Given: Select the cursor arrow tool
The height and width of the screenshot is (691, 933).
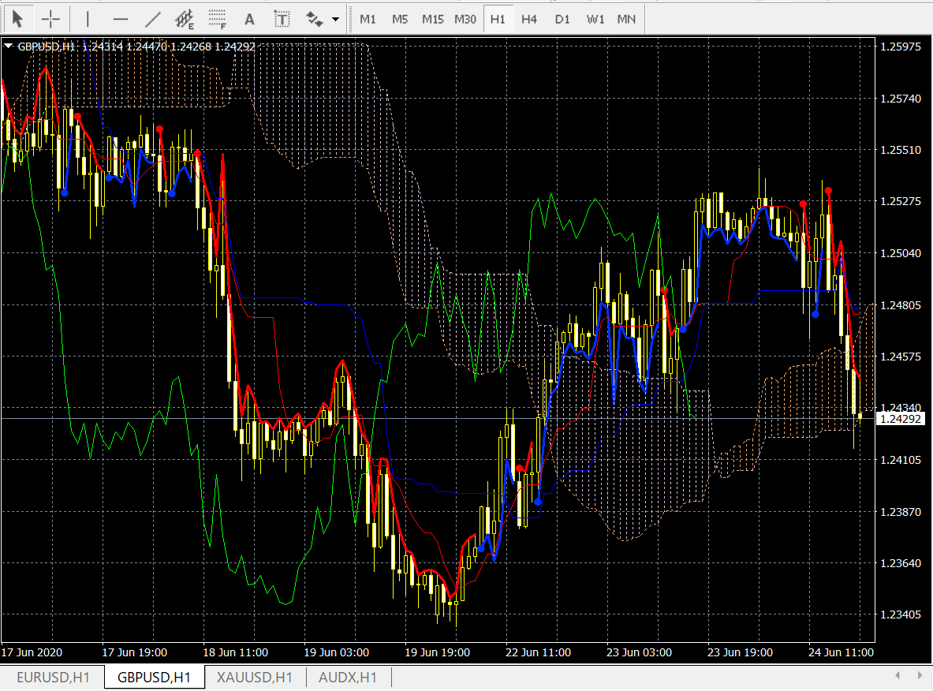Looking at the screenshot, I should click(18, 18).
